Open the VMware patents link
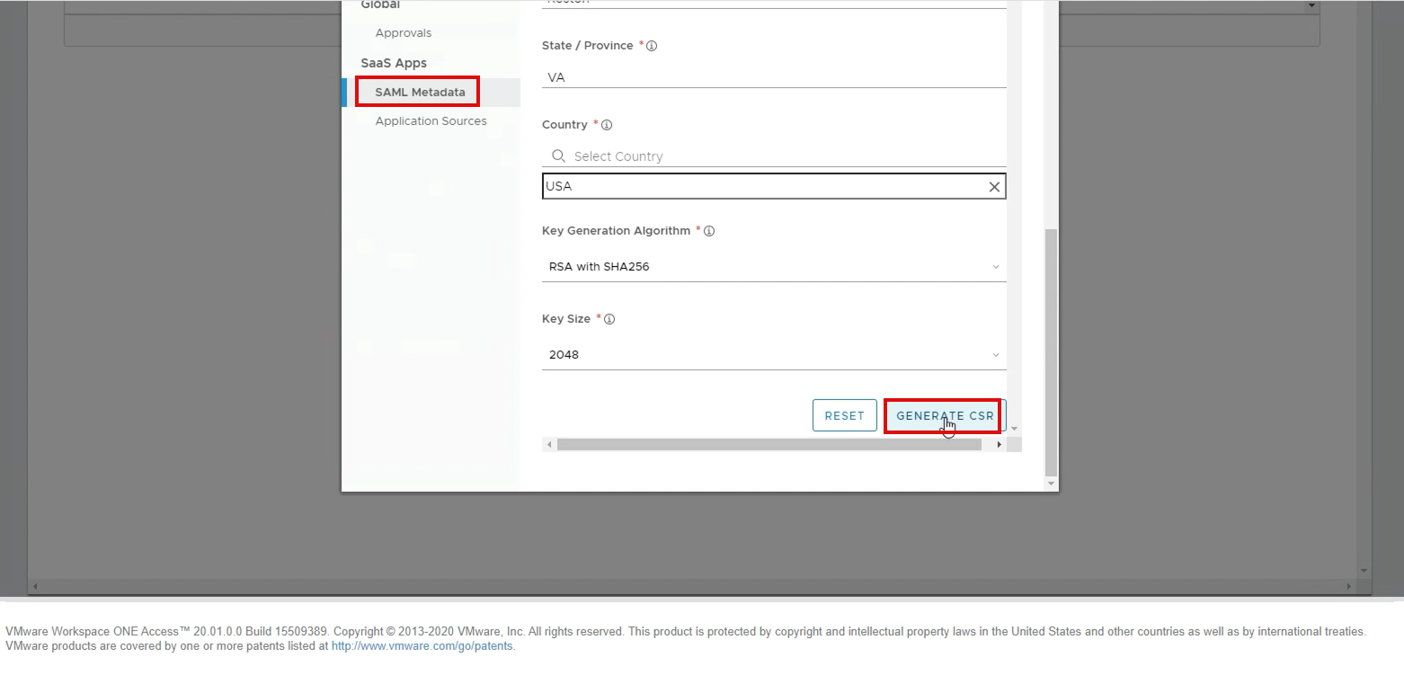This screenshot has height=693, width=1404. coord(422,646)
